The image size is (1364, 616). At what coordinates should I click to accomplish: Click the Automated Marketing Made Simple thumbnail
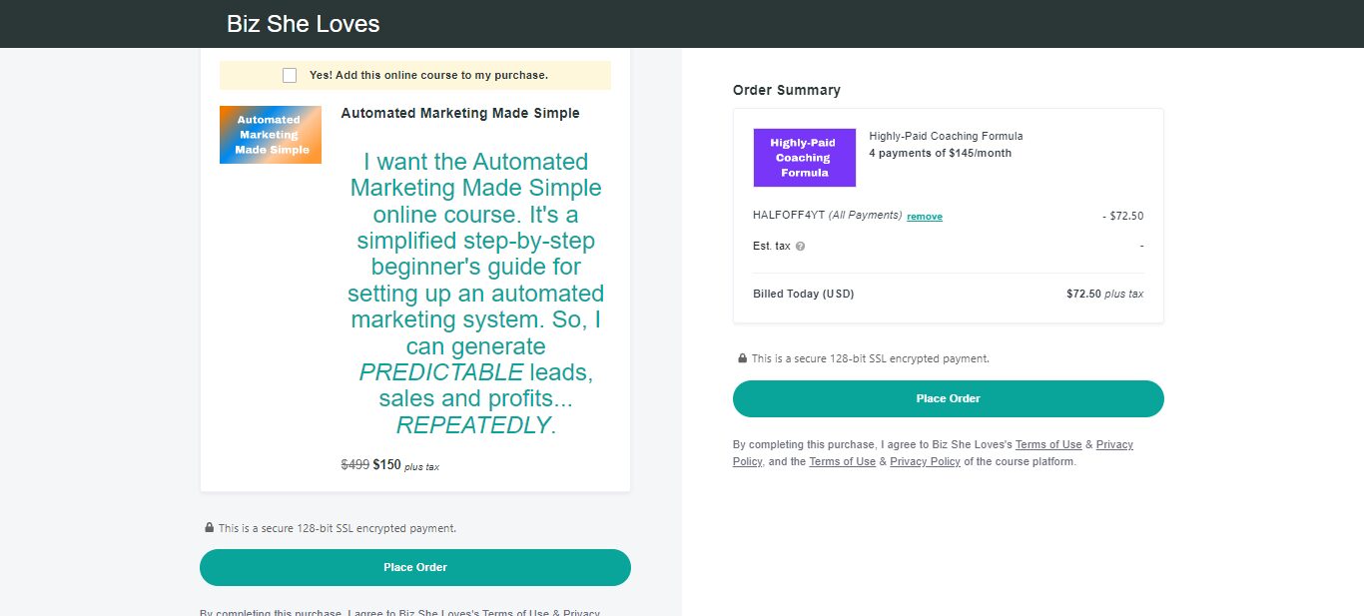(271, 135)
